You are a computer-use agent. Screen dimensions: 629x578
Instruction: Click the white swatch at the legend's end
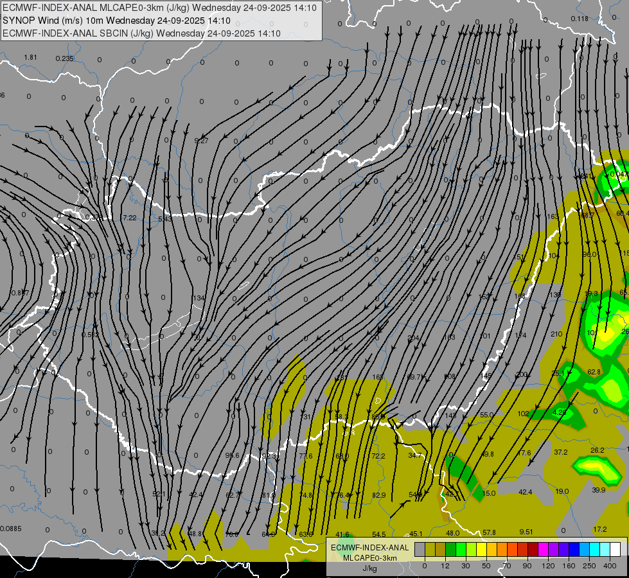tap(615, 550)
